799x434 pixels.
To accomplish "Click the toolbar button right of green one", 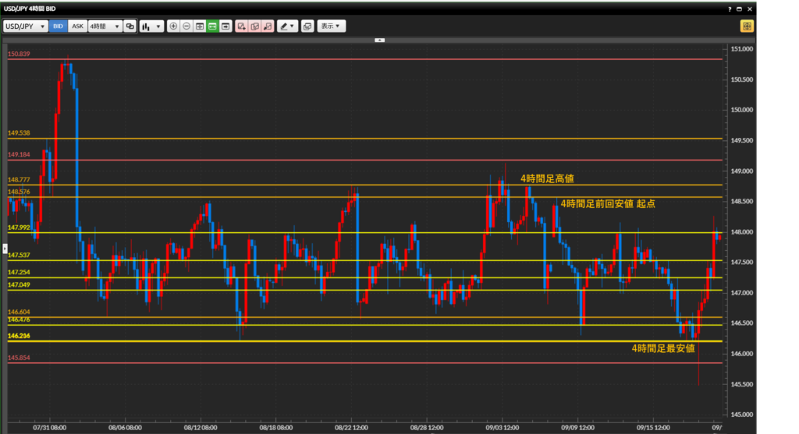I will [225, 26].
